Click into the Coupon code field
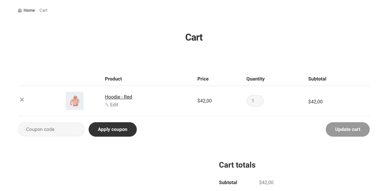The width and height of the screenshot is (385, 191). (x=51, y=129)
